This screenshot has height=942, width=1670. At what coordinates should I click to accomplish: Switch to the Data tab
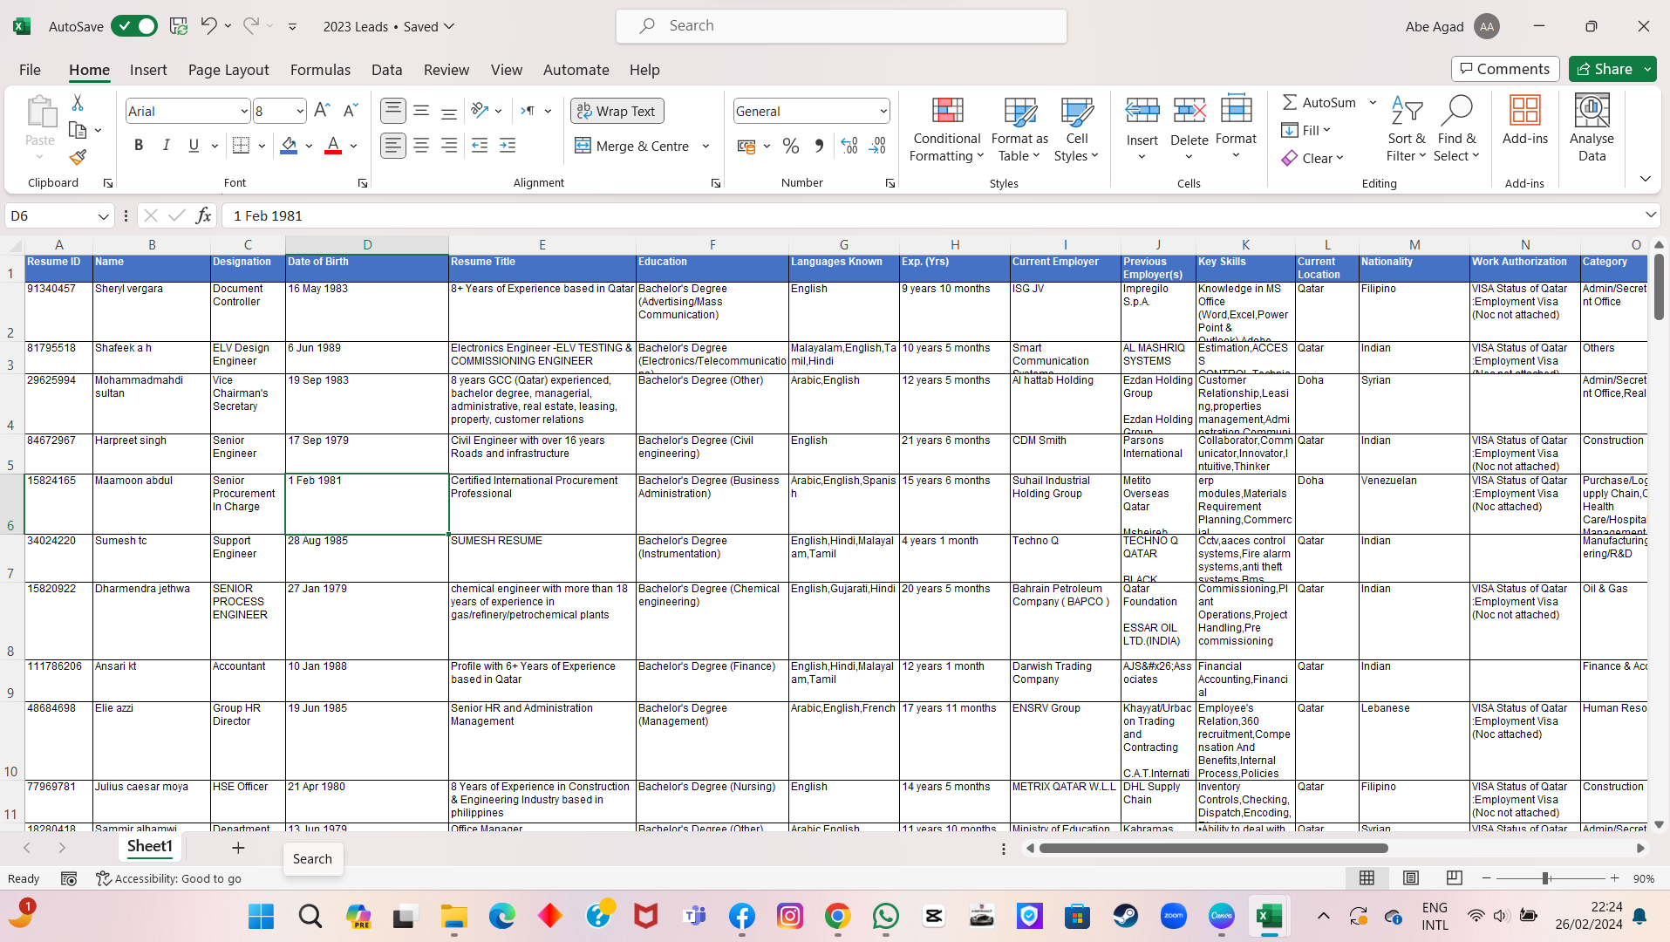[386, 70]
